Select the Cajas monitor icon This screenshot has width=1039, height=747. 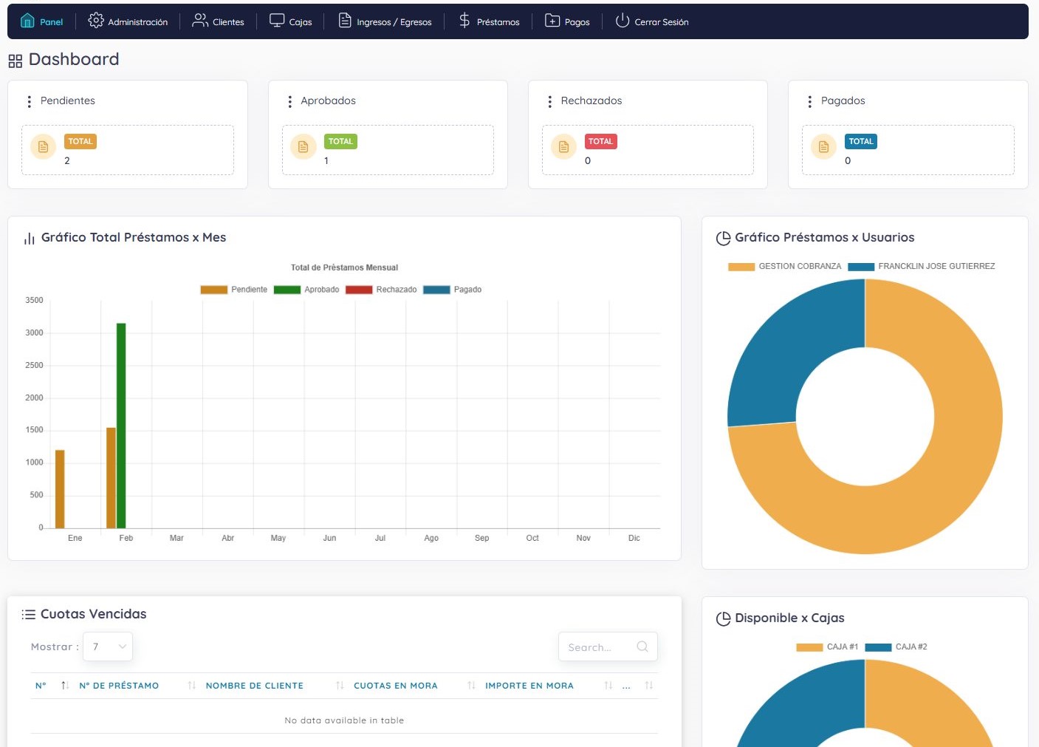[x=276, y=21]
